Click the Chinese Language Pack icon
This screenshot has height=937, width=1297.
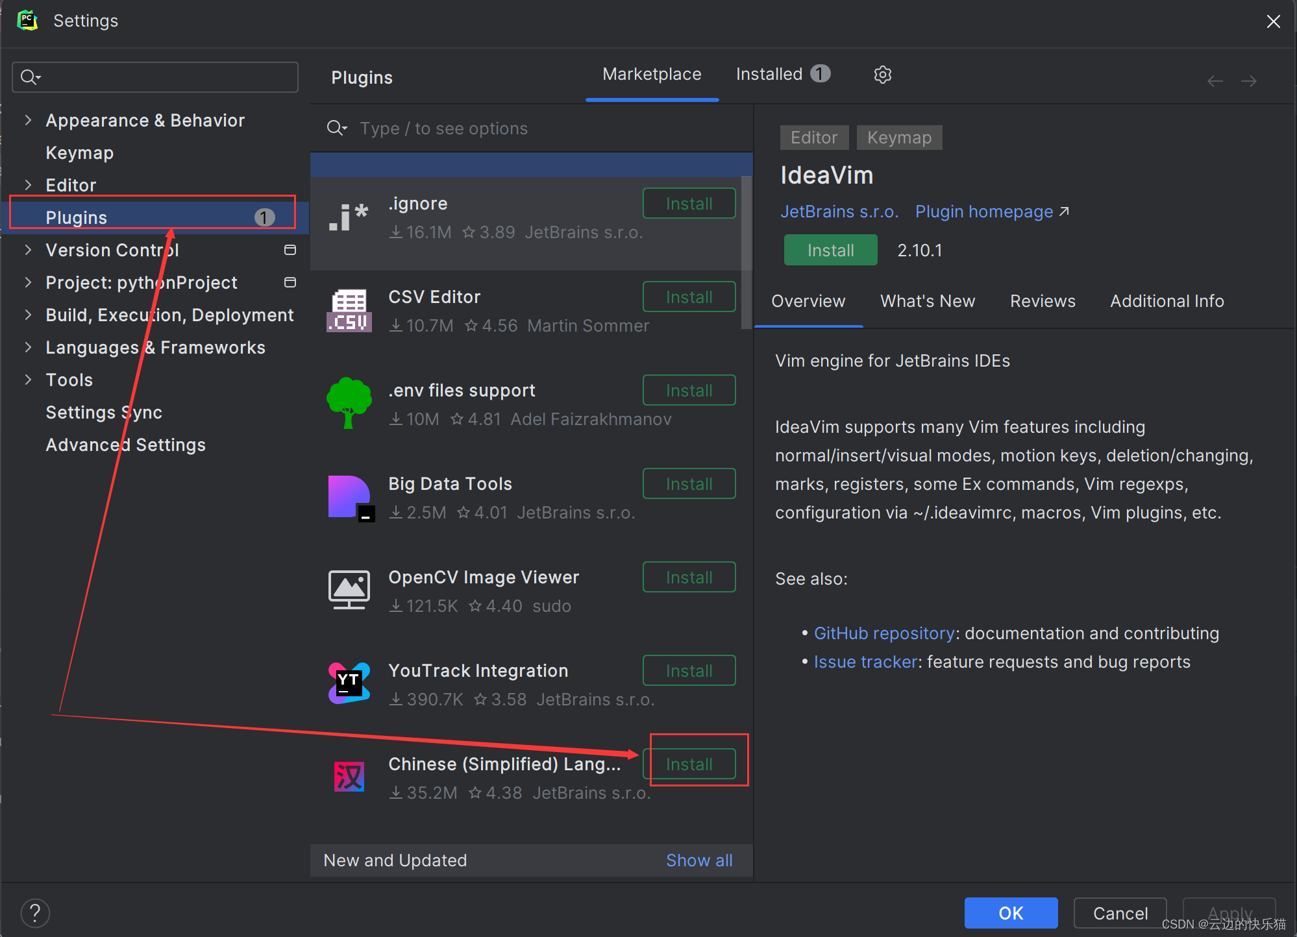click(349, 777)
